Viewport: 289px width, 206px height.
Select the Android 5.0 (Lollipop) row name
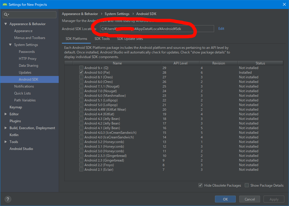(101, 105)
